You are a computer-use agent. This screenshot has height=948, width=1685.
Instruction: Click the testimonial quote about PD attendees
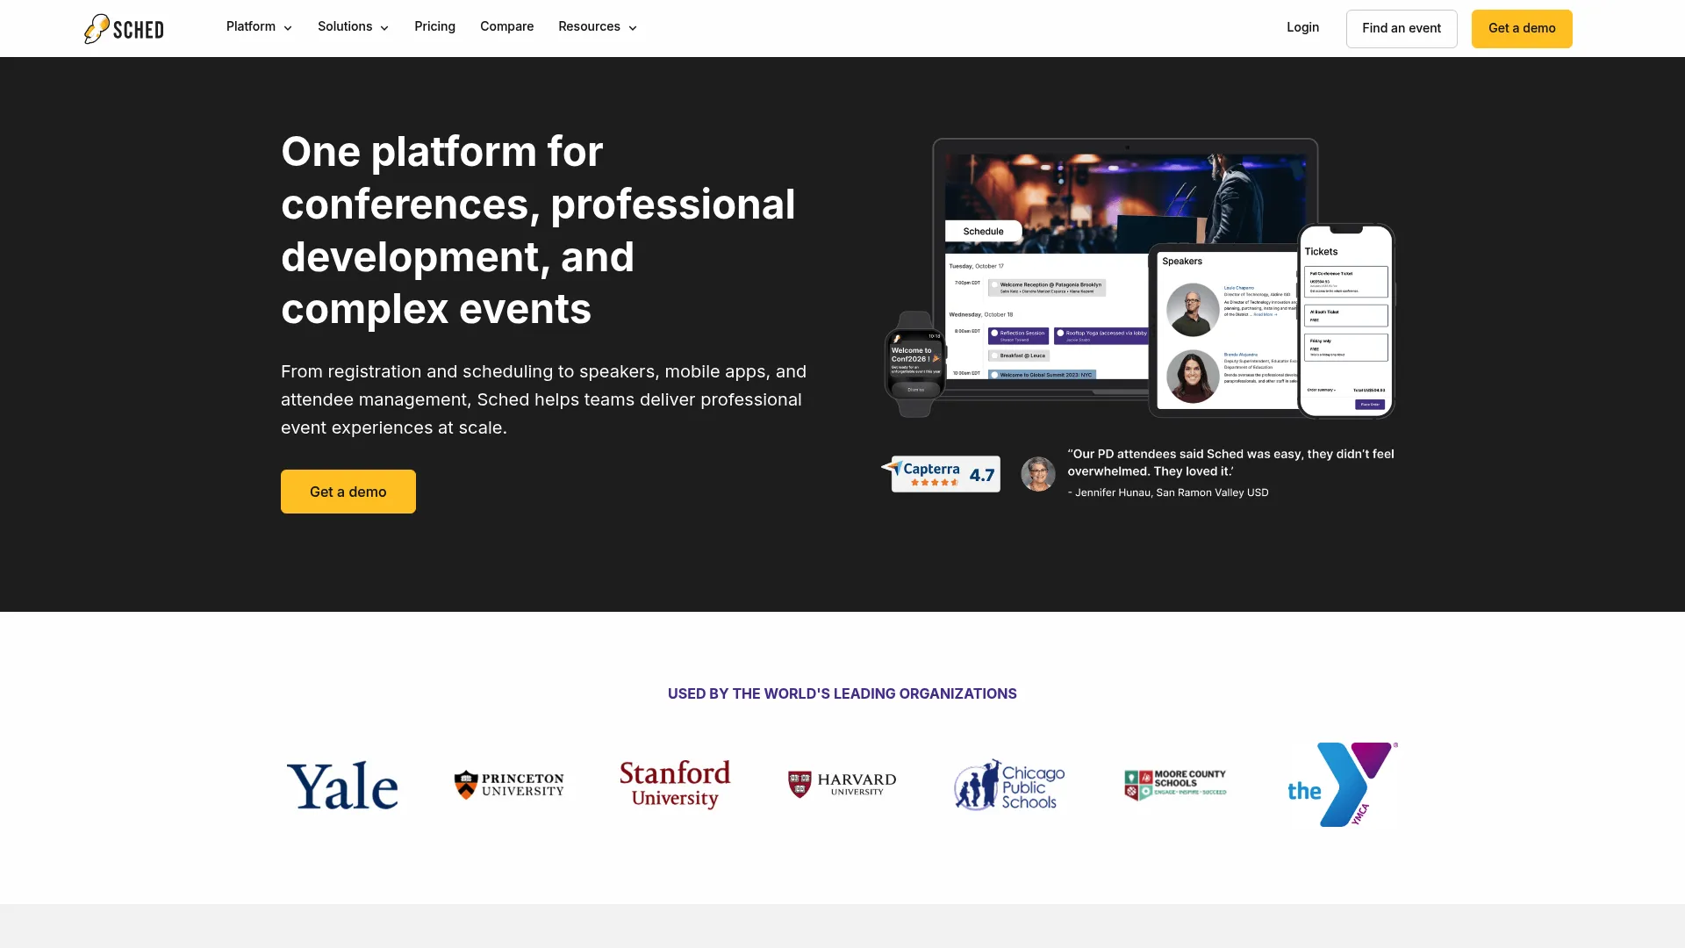coord(1230,463)
